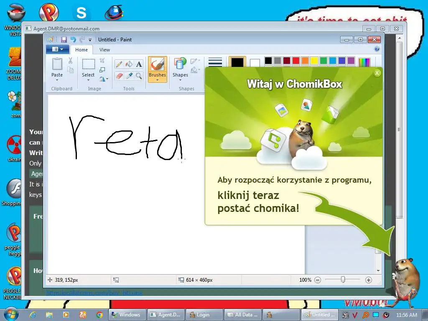Screen dimensions: 428x321
Task: Open the Paint Help question mark icon
Action: click(x=377, y=49)
